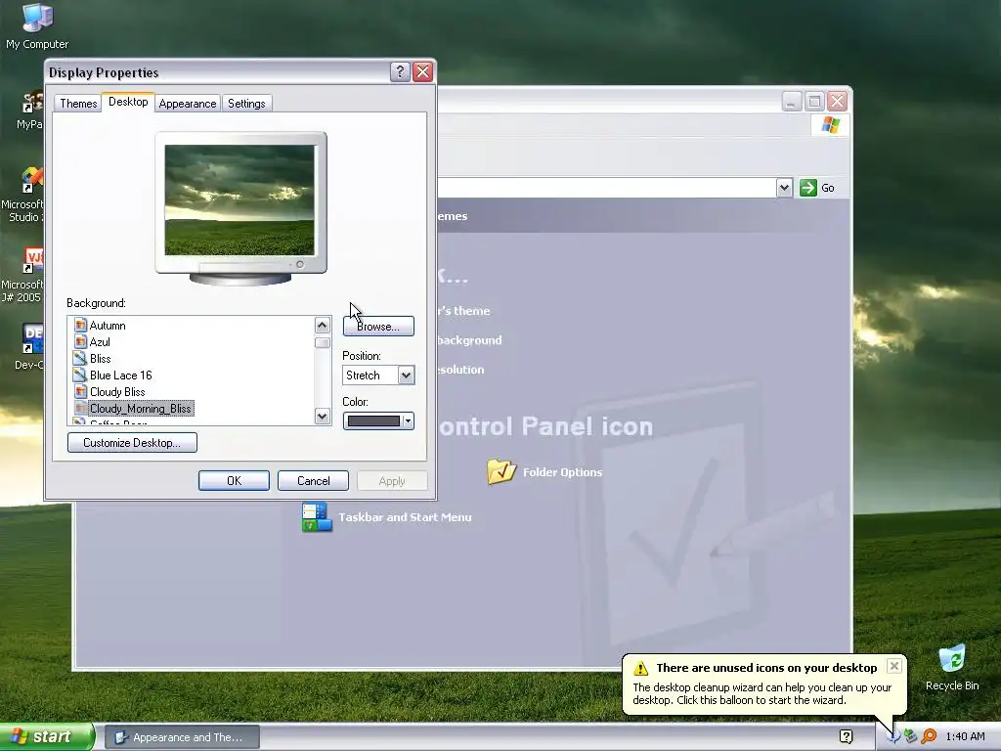
Task: Open the Appearance tab
Action: coord(187,104)
